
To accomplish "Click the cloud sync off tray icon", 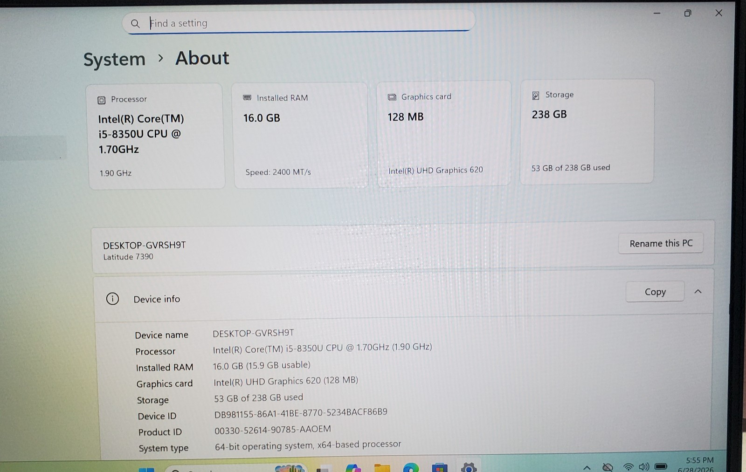I will pos(608,467).
